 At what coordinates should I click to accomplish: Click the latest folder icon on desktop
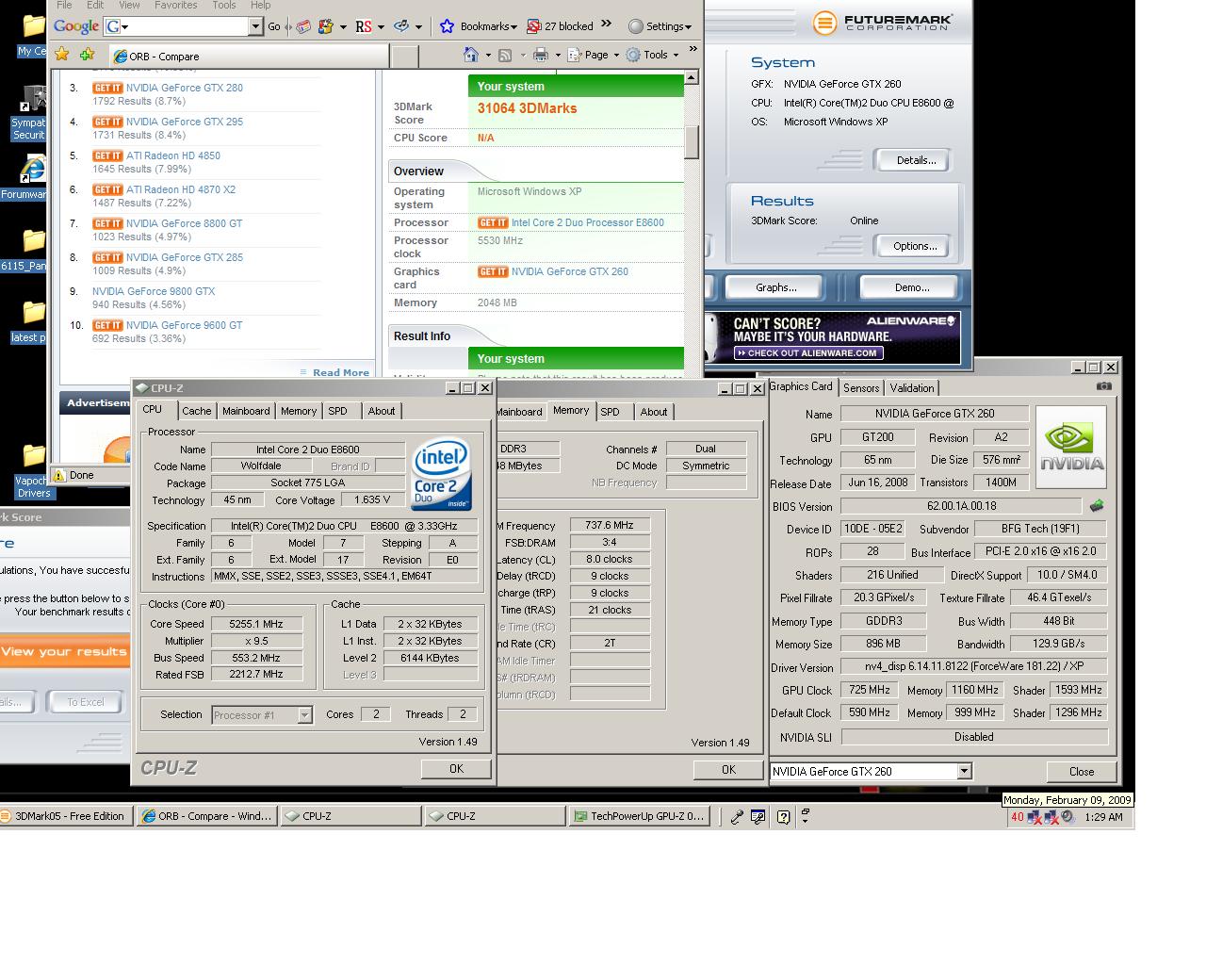coord(33,313)
